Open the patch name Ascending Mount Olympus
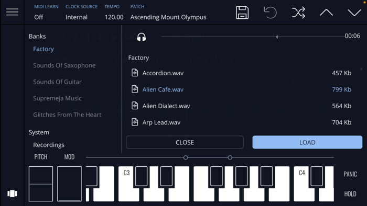 (x=168, y=17)
